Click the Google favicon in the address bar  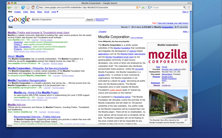coord(37,7)
